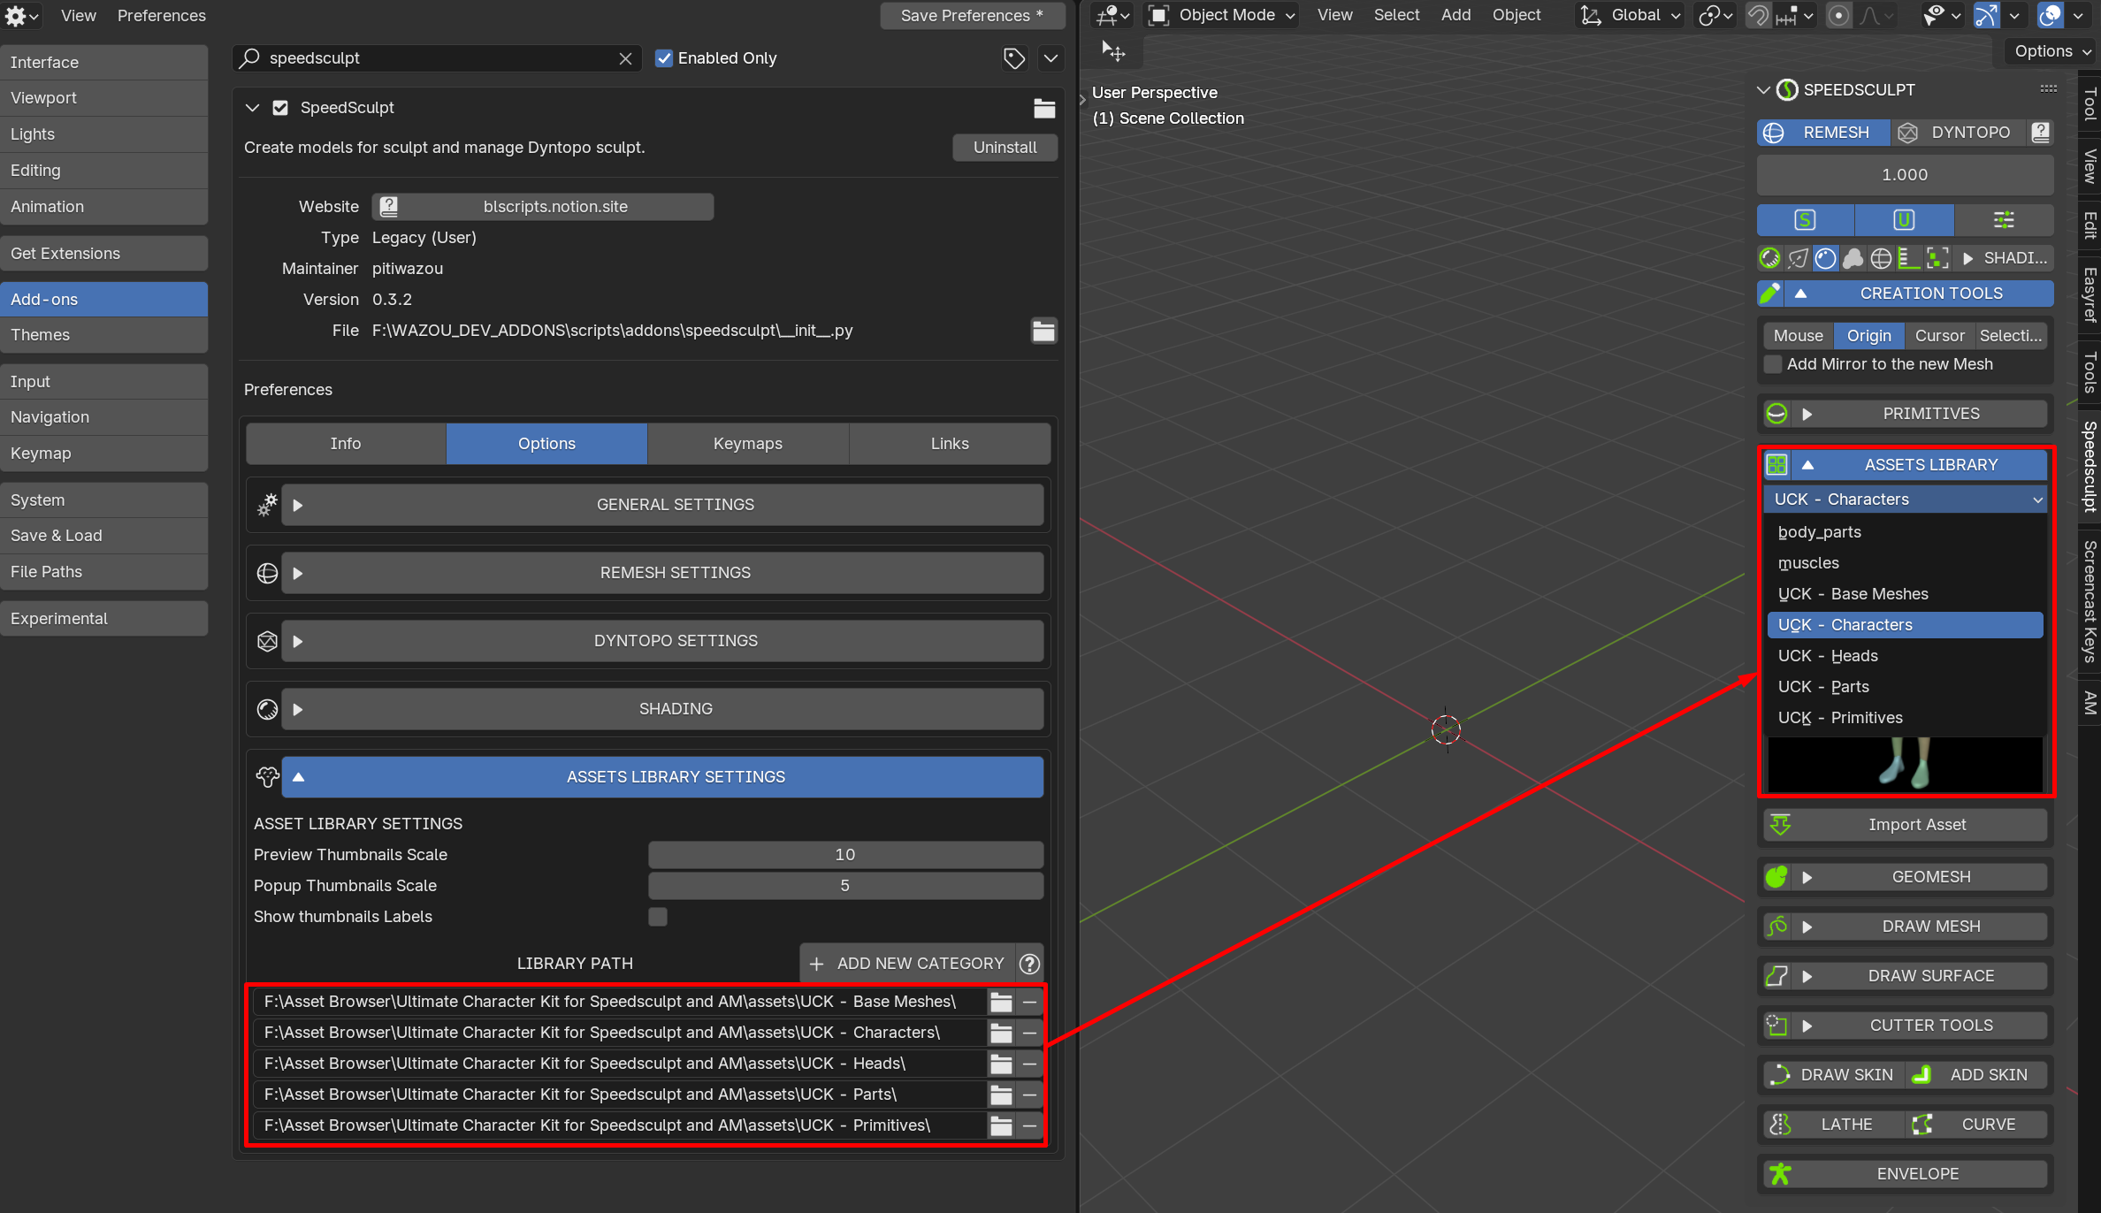
Task: Adjust the Preview Thumbnails Scale slider
Action: pyautogui.click(x=845, y=855)
